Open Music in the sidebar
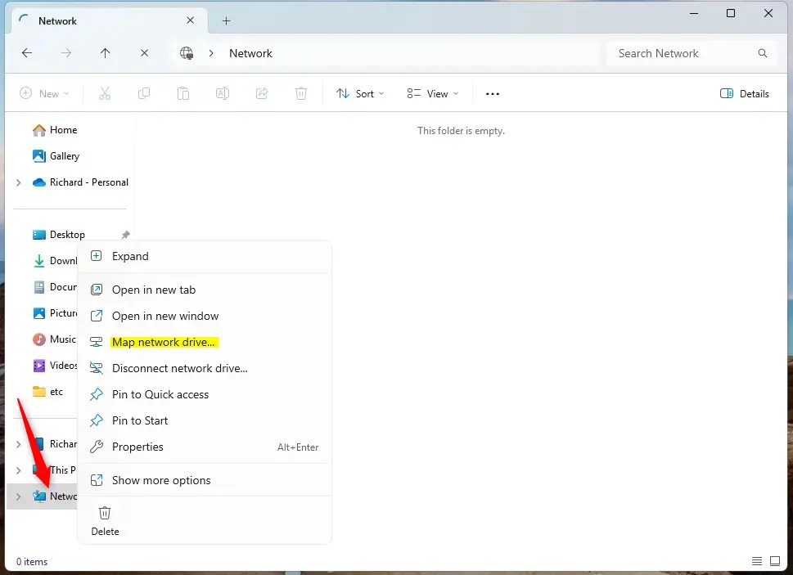This screenshot has width=793, height=575. coord(54,339)
